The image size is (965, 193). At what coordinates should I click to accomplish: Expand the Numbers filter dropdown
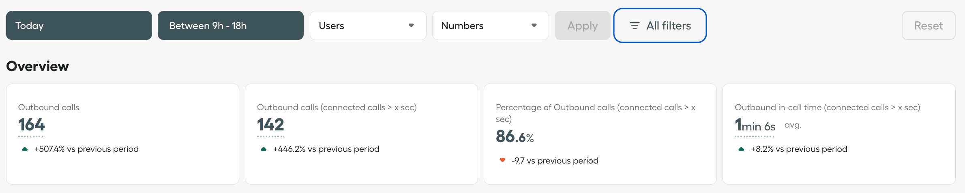coord(490,25)
